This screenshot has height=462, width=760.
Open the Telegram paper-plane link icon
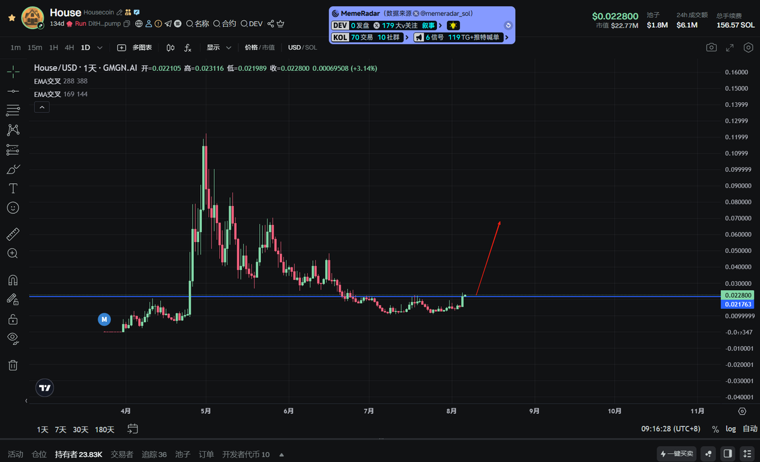tap(168, 23)
